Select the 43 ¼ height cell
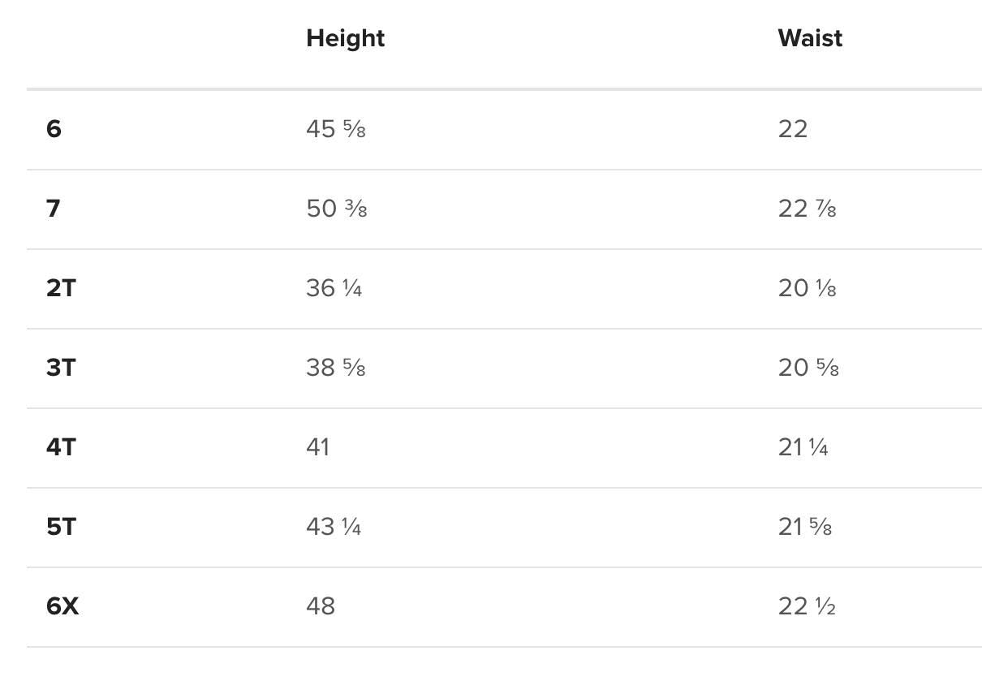The height and width of the screenshot is (698, 982). pos(334,527)
